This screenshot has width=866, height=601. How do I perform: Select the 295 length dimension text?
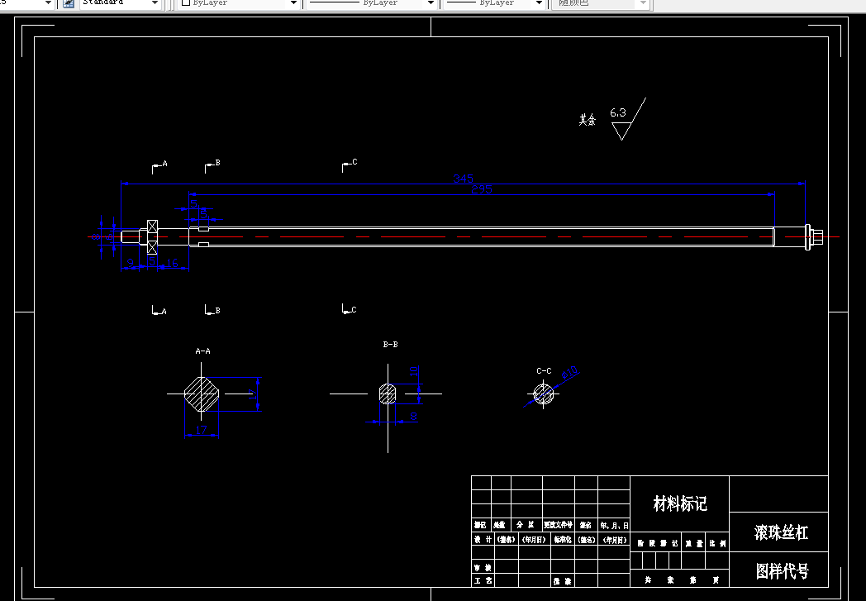[481, 189]
